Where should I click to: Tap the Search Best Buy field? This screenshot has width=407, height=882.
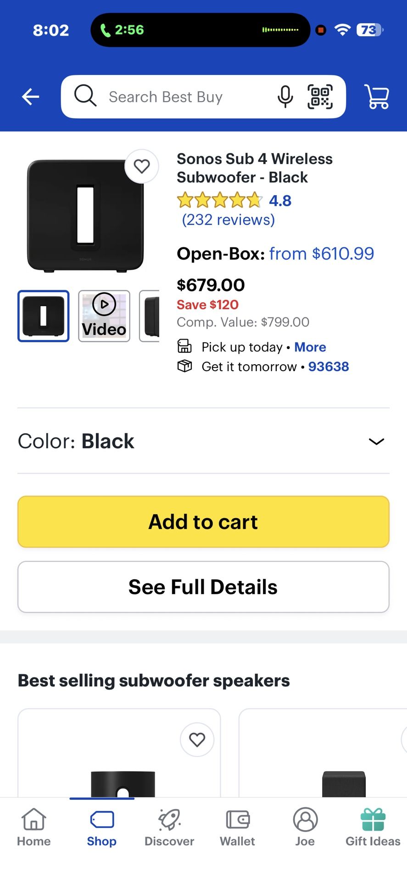tap(184, 97)
